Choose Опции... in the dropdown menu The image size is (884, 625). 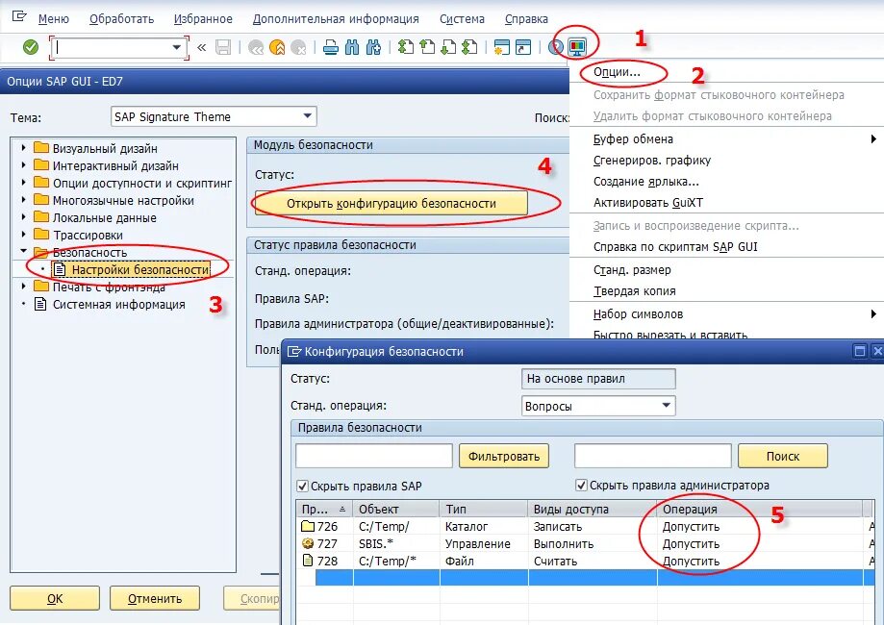617,72
